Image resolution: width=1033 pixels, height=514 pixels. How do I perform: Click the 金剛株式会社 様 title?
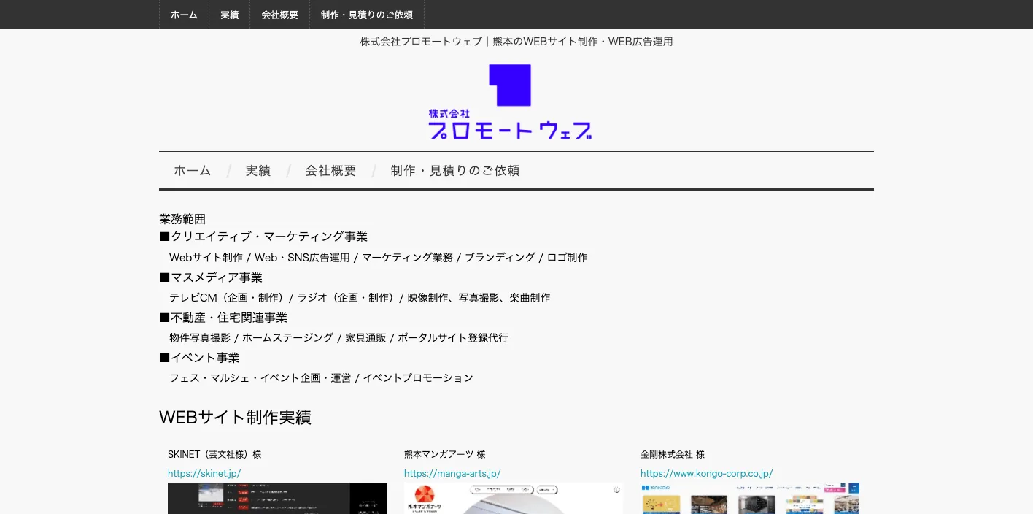click(673, 454)
